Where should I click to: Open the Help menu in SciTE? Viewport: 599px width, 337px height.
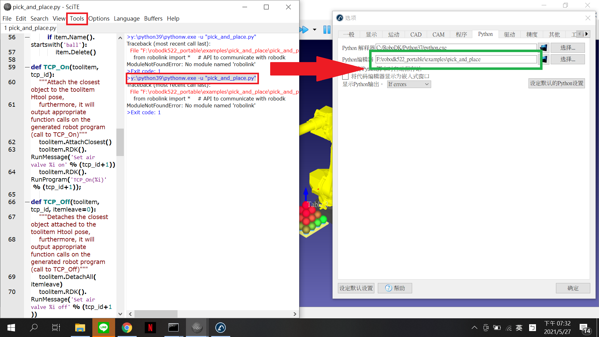173,18
